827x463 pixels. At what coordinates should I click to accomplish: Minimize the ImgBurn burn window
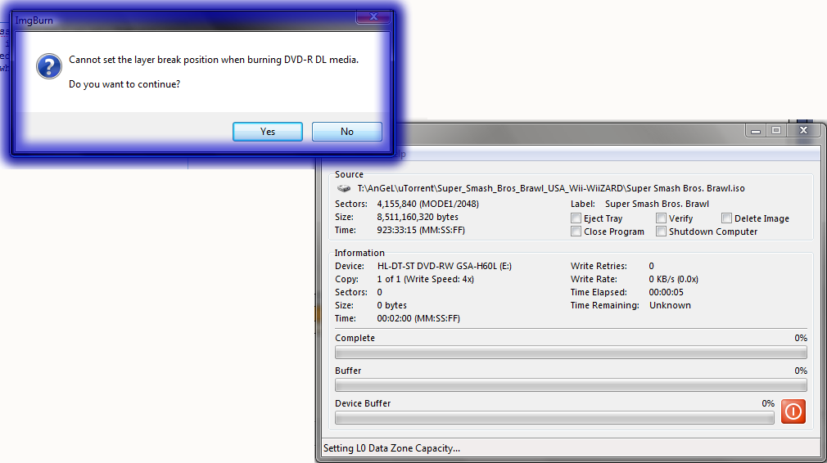[x=754, y=130]
